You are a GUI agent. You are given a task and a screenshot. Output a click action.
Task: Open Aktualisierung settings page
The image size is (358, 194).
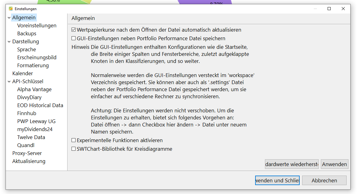(x=29, y=161)
